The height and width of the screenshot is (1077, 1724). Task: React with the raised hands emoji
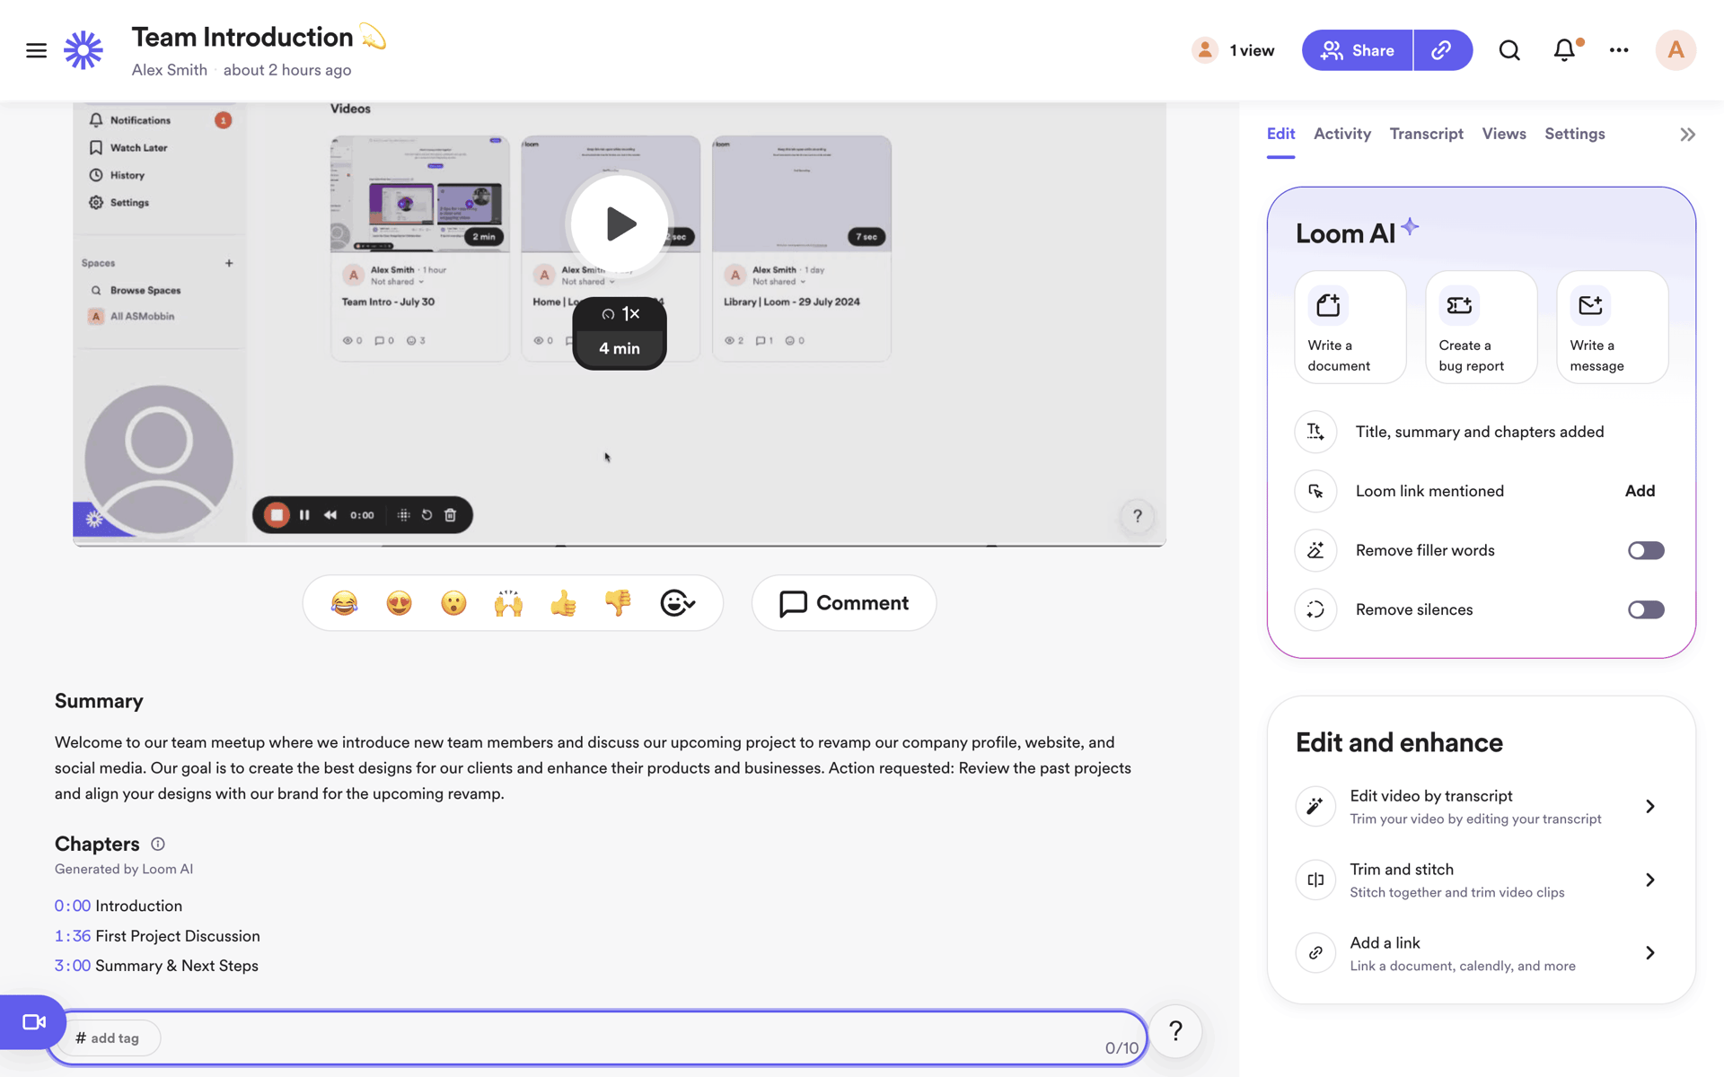pyautogui.click(x=508, y=603)
